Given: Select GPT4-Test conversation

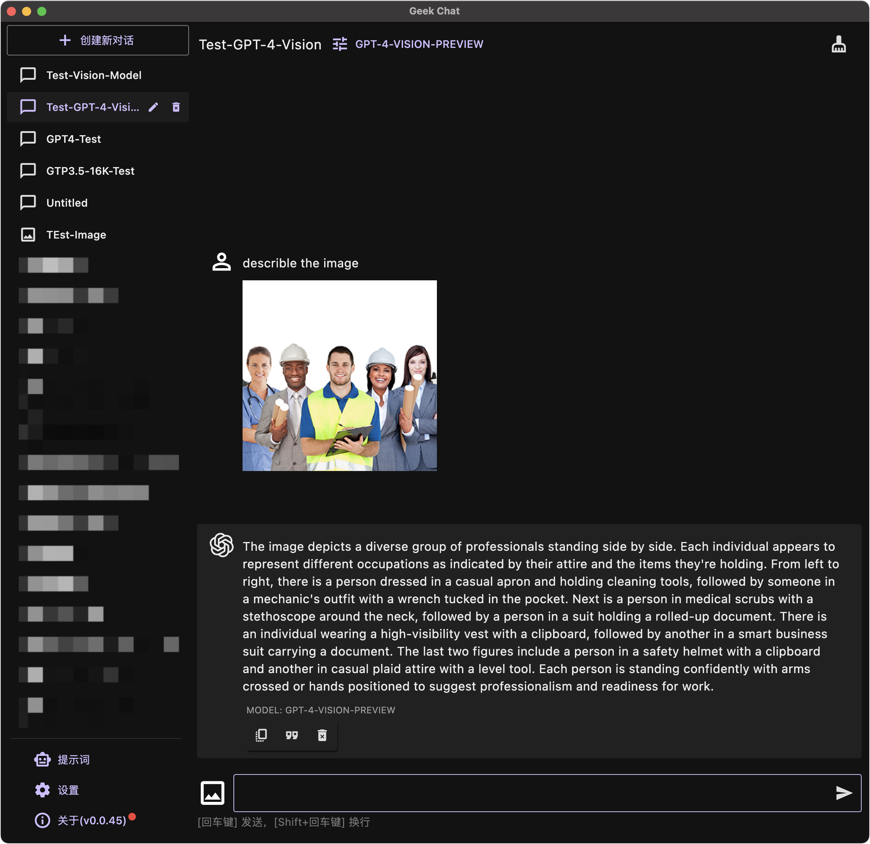Looking at the screenshot, I should coord(74,139).
